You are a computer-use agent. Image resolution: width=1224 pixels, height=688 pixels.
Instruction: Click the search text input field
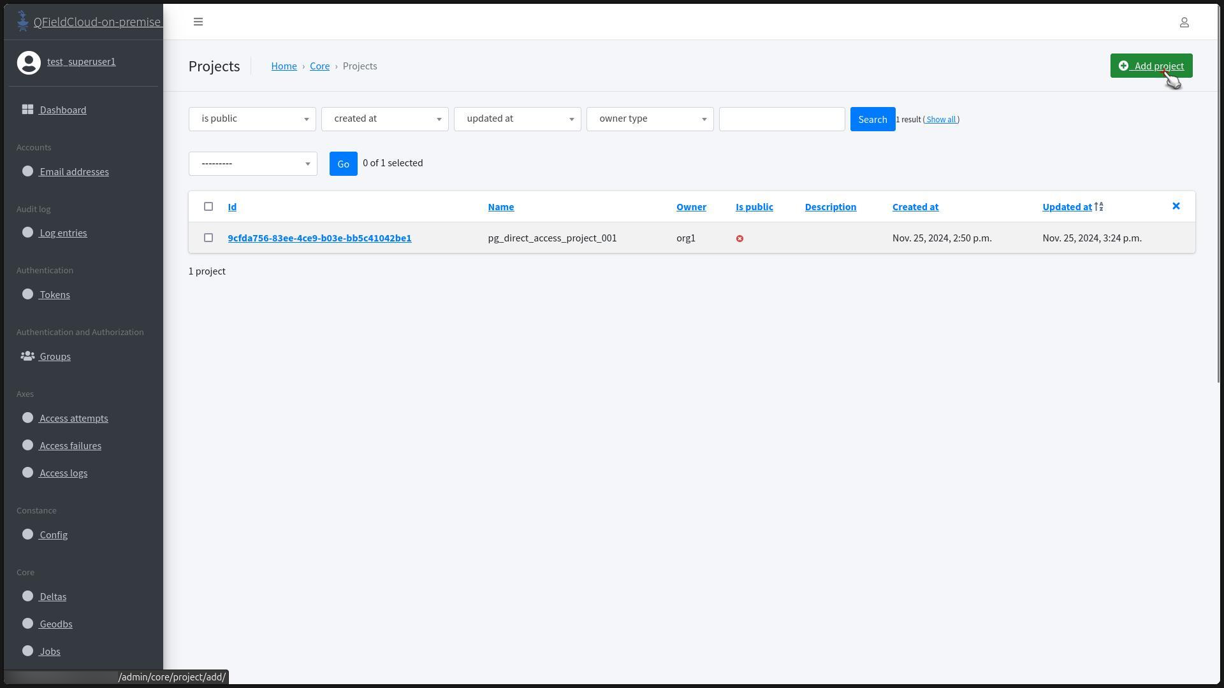(782, 119)
